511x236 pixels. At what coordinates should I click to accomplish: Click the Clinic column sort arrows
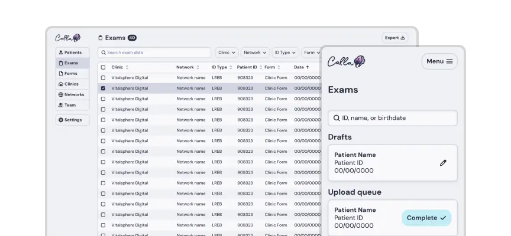tap(127, 67)
